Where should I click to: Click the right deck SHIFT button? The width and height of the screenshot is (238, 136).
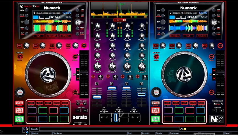[x=156, y=92]
